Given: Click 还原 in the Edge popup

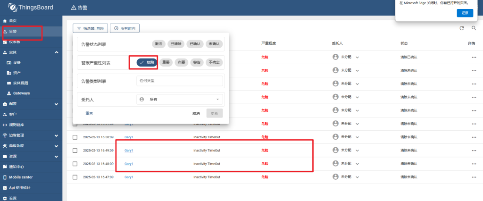Looking at the screenshot, I should point(465,13).
